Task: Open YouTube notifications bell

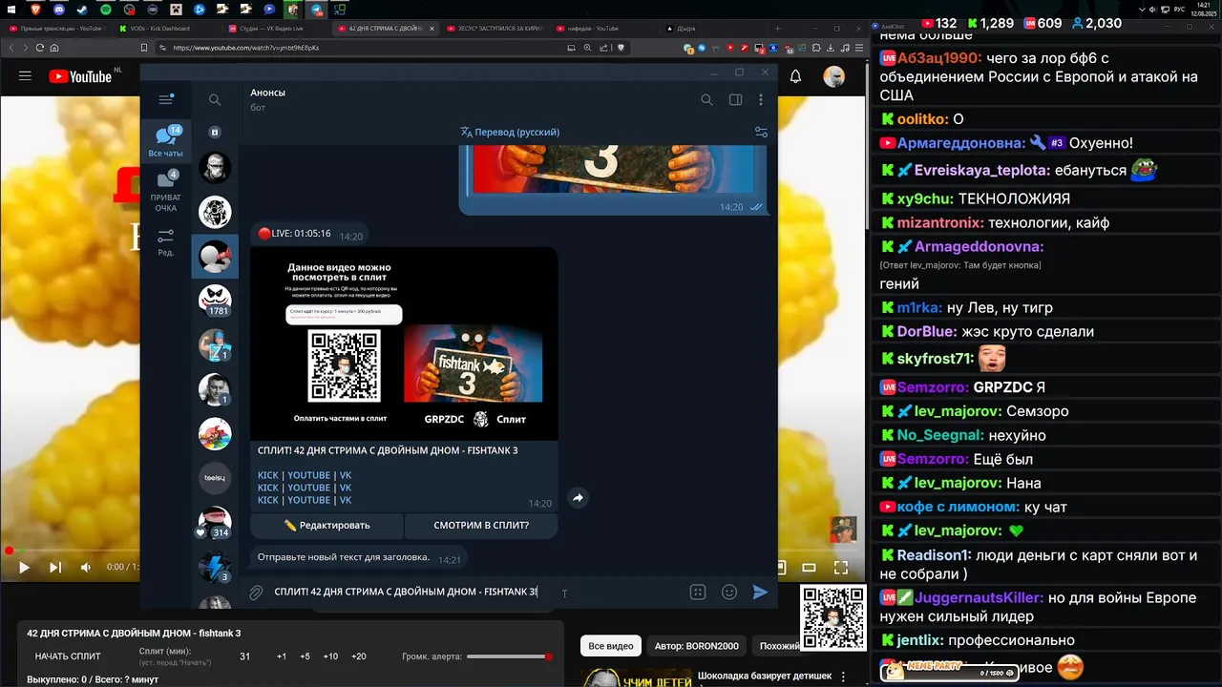Action: (795, 76)
